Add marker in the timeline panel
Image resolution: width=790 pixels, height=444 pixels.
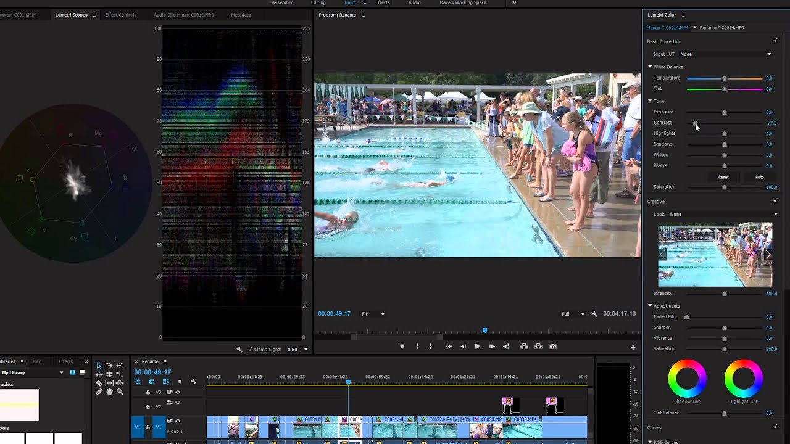(x=180, y=382)
